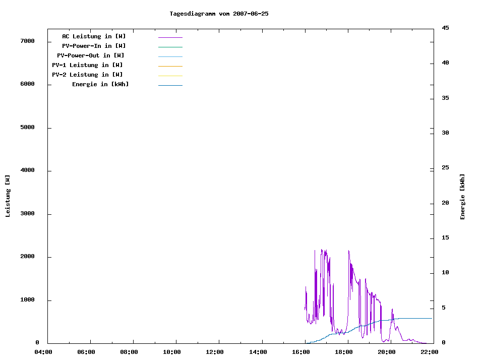Click the 5 tick label on the energy axis
Image resolution: width=484 pixels, height=363 pixels.
[444, 308]
